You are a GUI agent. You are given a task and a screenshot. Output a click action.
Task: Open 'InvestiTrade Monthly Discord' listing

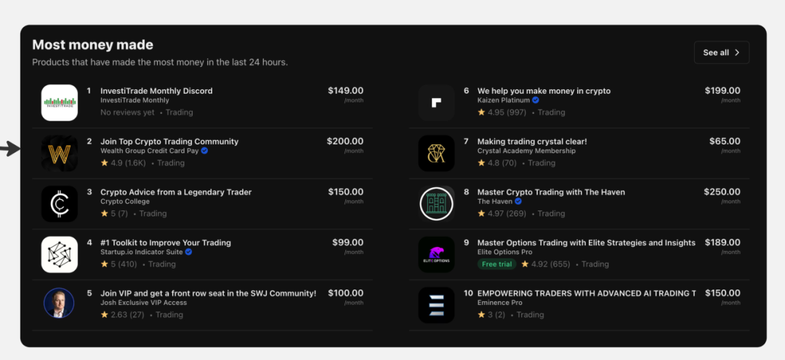(x=156, y=91)
